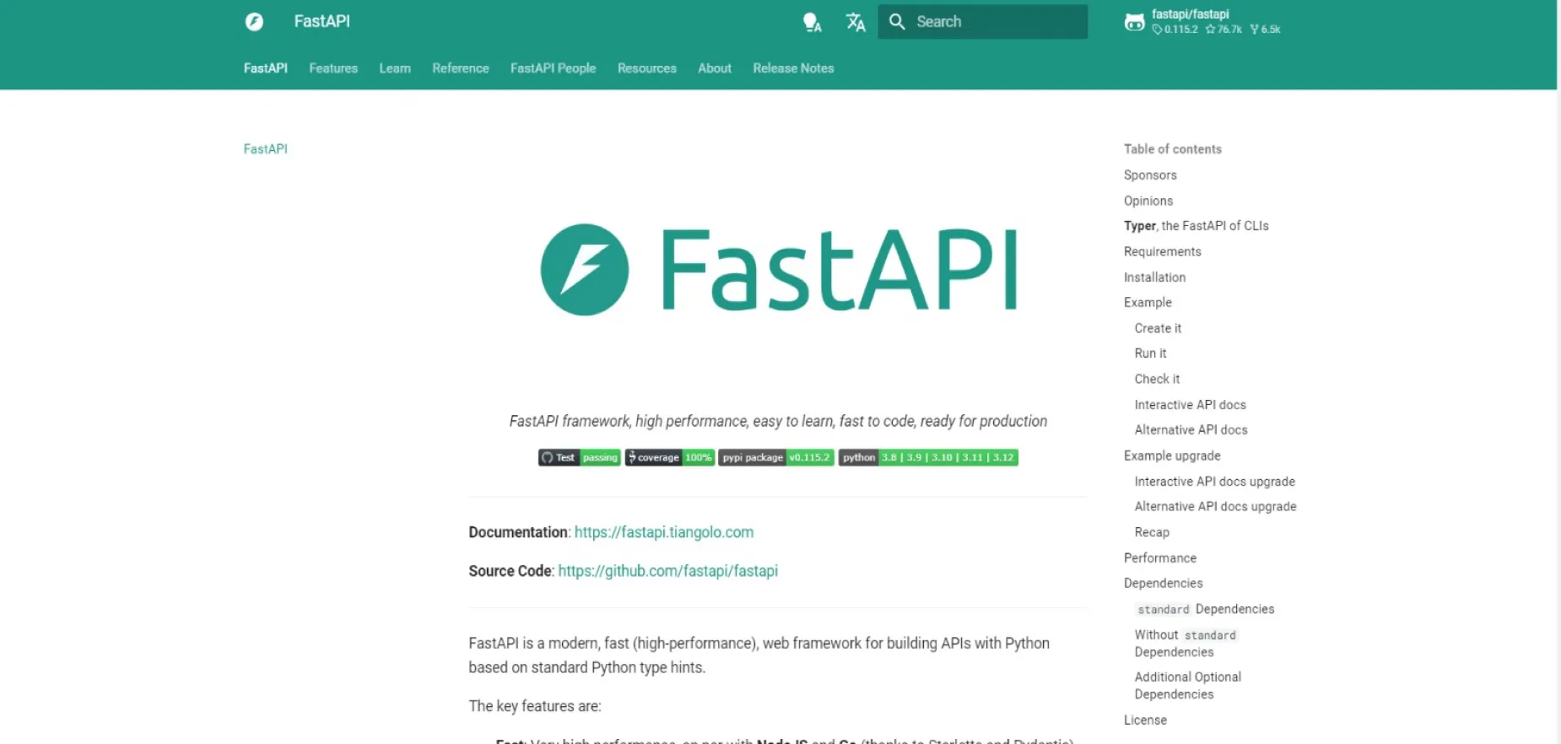Jump to Opinions in table of contents
The height and width of the screenshot is (744, 1561).
pos(1148,201)
